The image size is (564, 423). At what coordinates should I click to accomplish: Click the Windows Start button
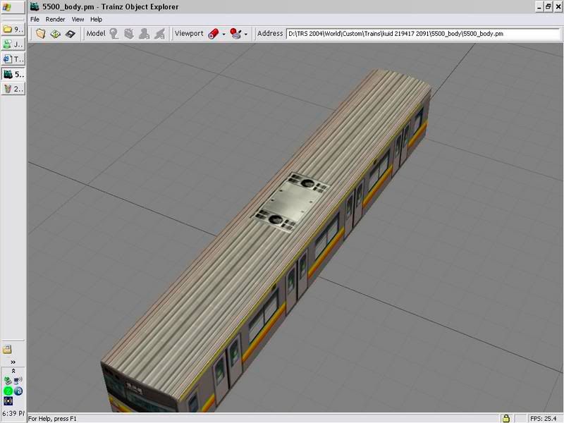12,7
